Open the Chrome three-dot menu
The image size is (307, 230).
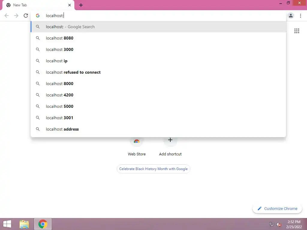click(300, 16)
